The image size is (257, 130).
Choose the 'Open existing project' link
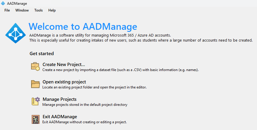(64, 82)
